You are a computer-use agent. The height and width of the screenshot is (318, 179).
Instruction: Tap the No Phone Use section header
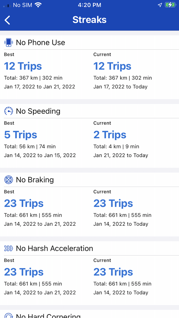pyautogui.click(x=40, y=42)
